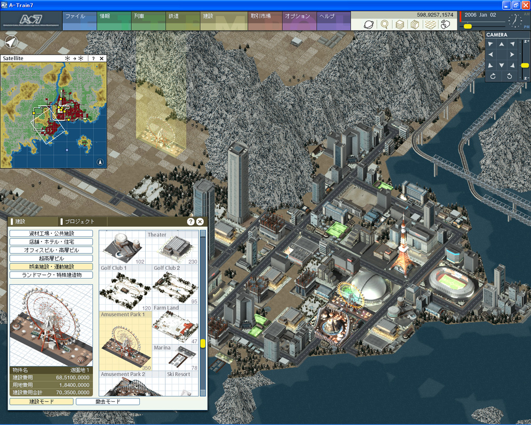Open the planet globe view icon

[x=369, y=24]
